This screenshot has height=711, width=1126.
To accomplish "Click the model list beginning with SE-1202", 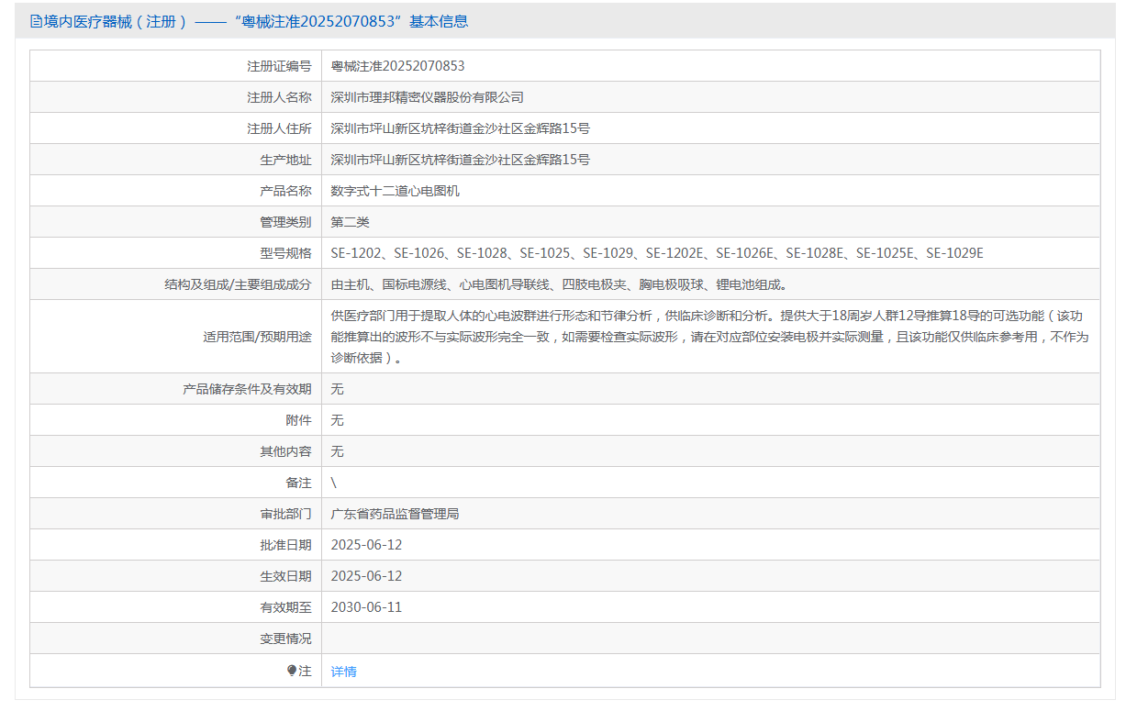I will 657,253.
